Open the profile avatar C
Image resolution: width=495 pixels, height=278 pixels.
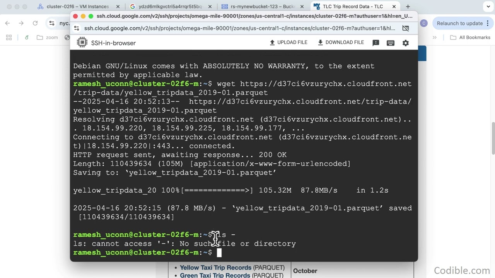coord(424,23)
